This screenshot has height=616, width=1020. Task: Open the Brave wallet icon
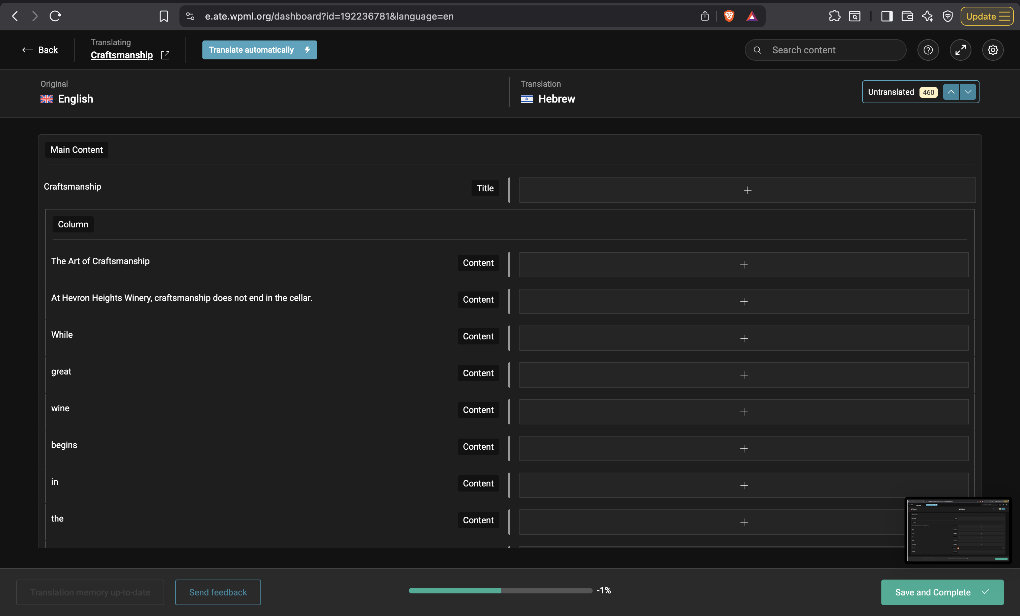pyautogui.click(x=907, y=16)
